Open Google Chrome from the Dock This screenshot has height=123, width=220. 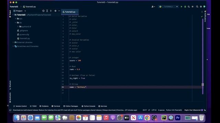147,118
